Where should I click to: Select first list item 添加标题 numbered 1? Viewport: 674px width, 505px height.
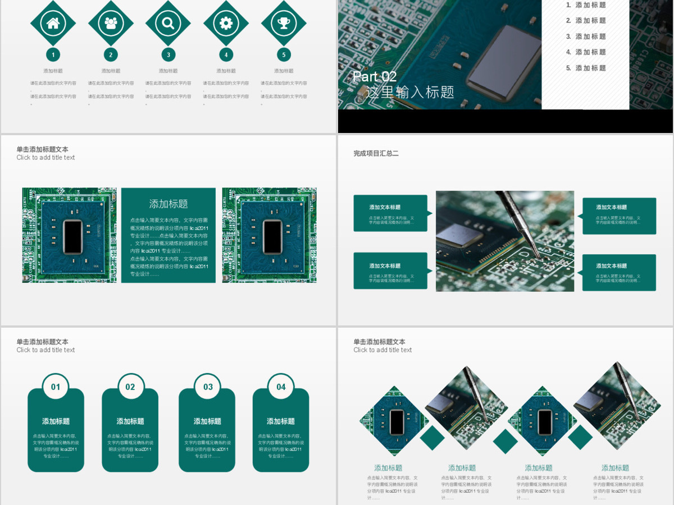(586, 5)
